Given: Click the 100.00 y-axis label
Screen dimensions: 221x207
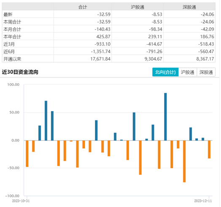Looking at the screenshot, I should click(13, 85).
